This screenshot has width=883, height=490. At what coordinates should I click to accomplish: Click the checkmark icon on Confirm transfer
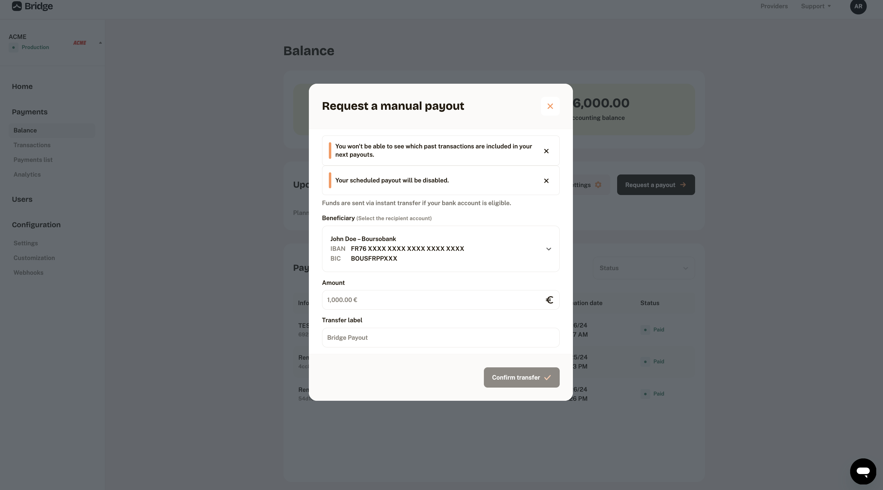547,377
